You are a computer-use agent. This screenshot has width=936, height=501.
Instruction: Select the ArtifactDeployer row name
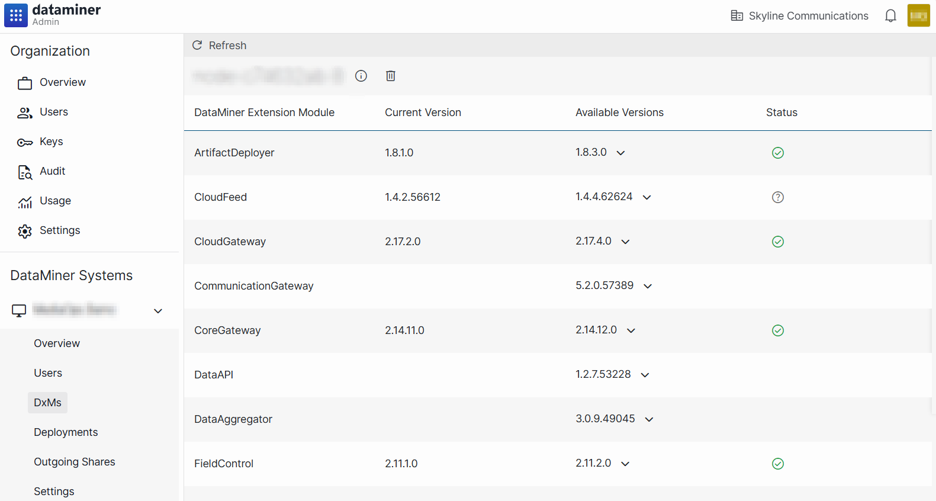234,153
